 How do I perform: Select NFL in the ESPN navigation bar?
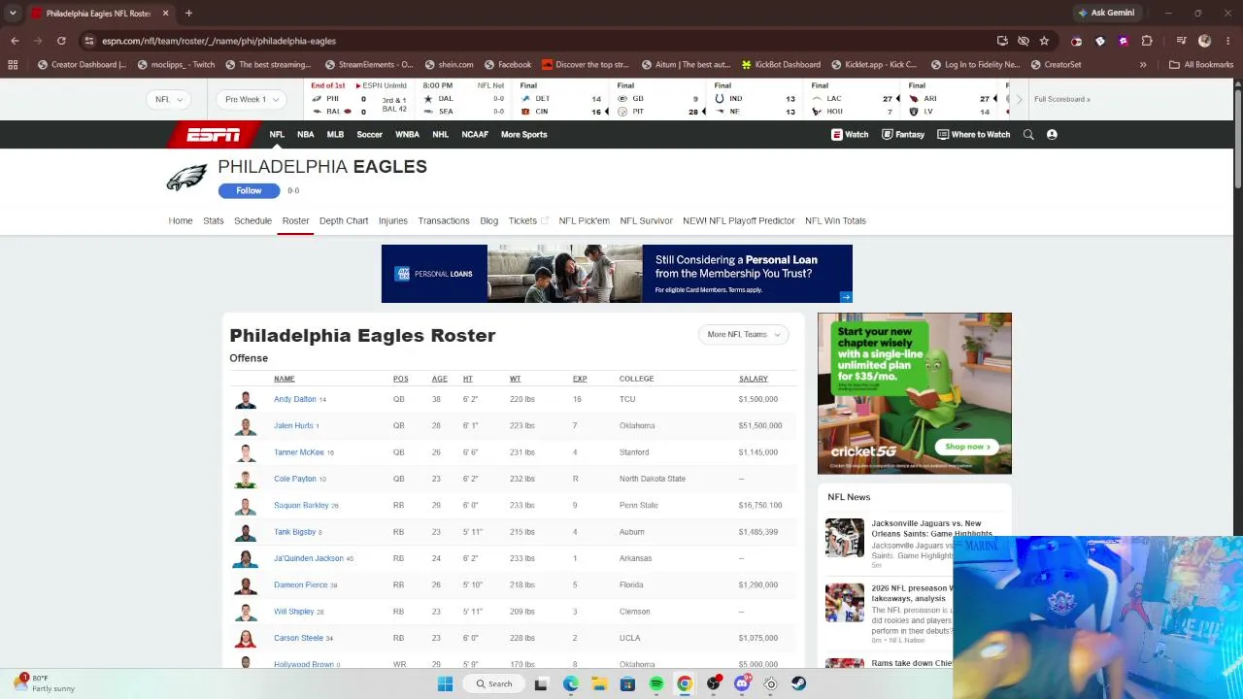277,135
